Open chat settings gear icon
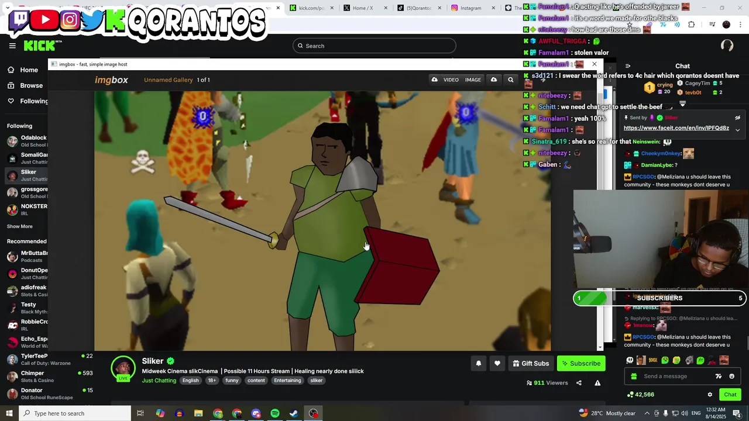 pyautogui.click(x=710, y=395)
